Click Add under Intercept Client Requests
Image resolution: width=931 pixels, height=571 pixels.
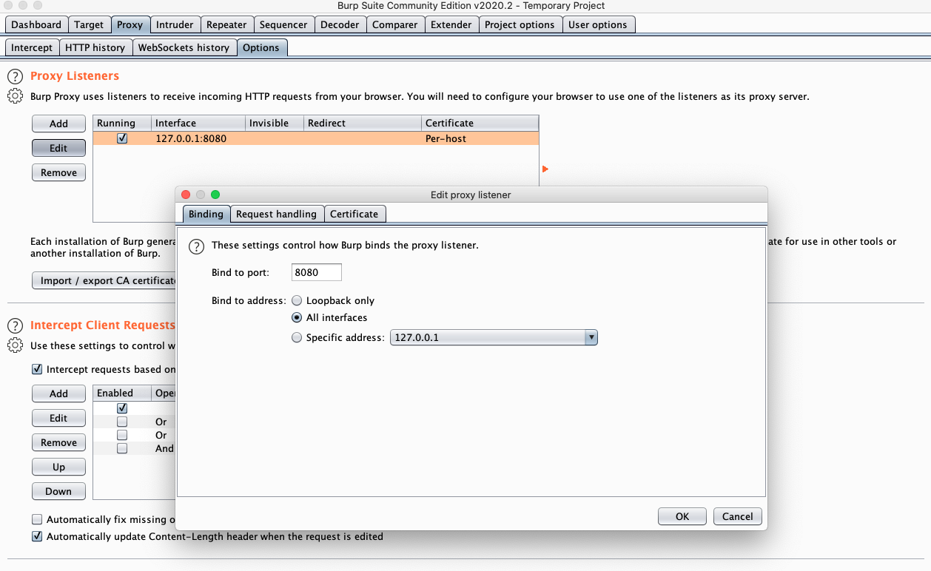(x=58, y=393)
